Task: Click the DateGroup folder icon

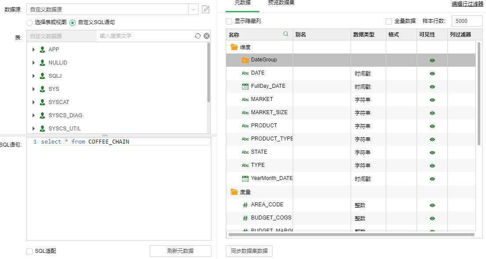Action: pos(245,60)
